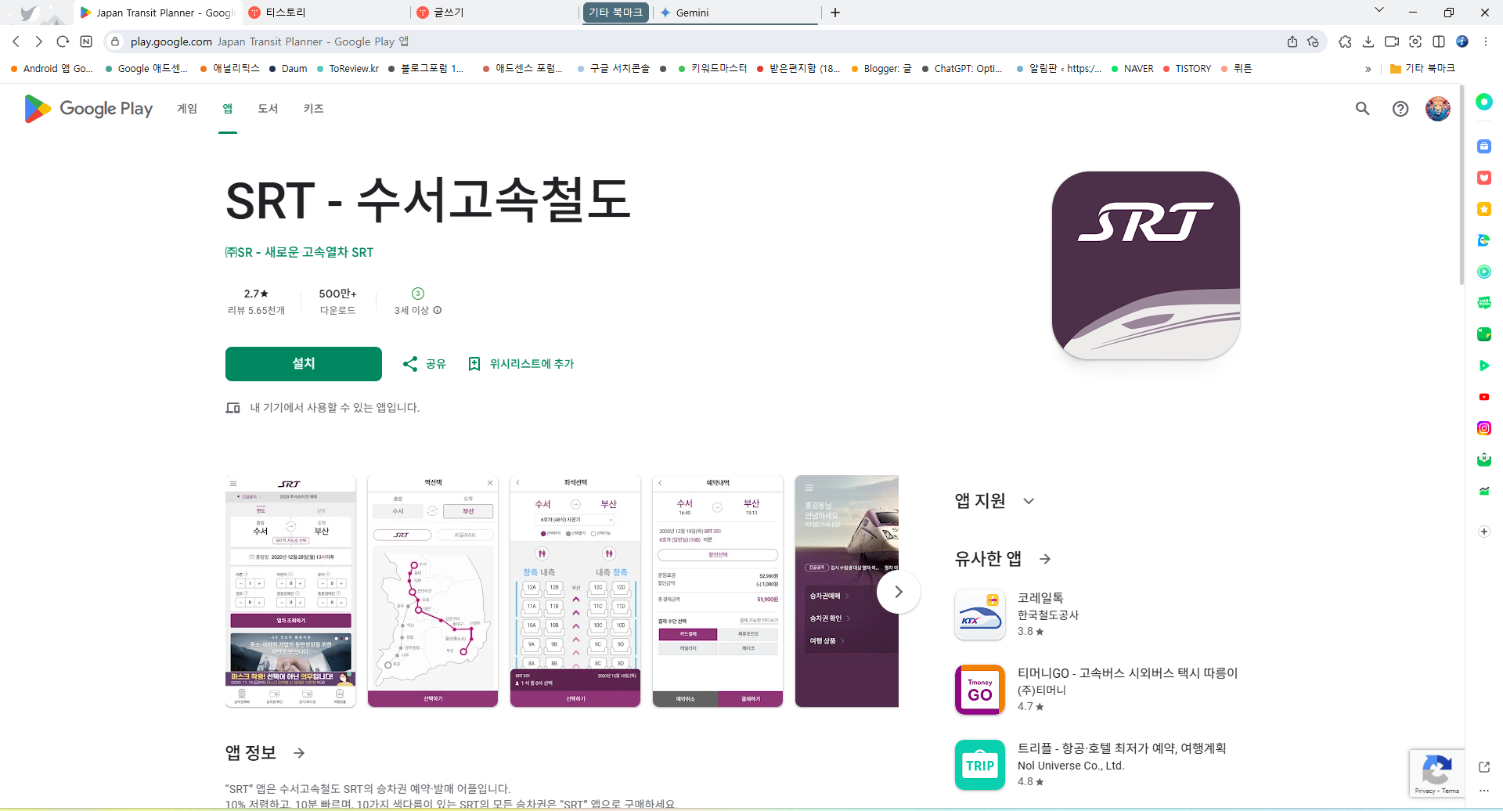The height and width of the screenshot is (811, 1503).
Task: Open the 앱 정보 details arrow
Action: coord(299,753)
